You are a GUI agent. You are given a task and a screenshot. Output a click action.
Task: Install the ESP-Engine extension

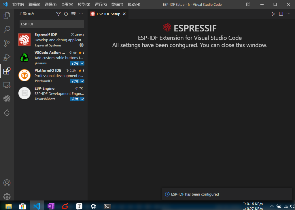[75, 99]
